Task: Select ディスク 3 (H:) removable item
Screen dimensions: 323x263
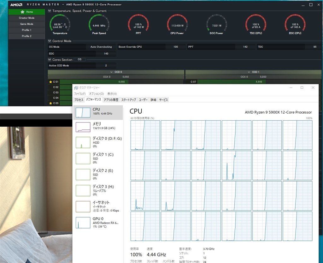Action: tap(98, 190)
